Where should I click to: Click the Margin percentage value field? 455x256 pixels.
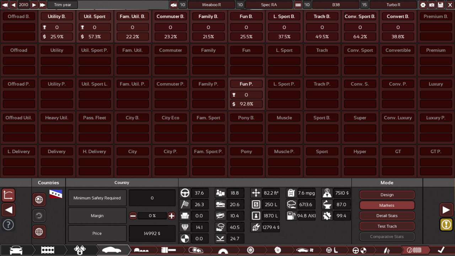coord(152,216)
